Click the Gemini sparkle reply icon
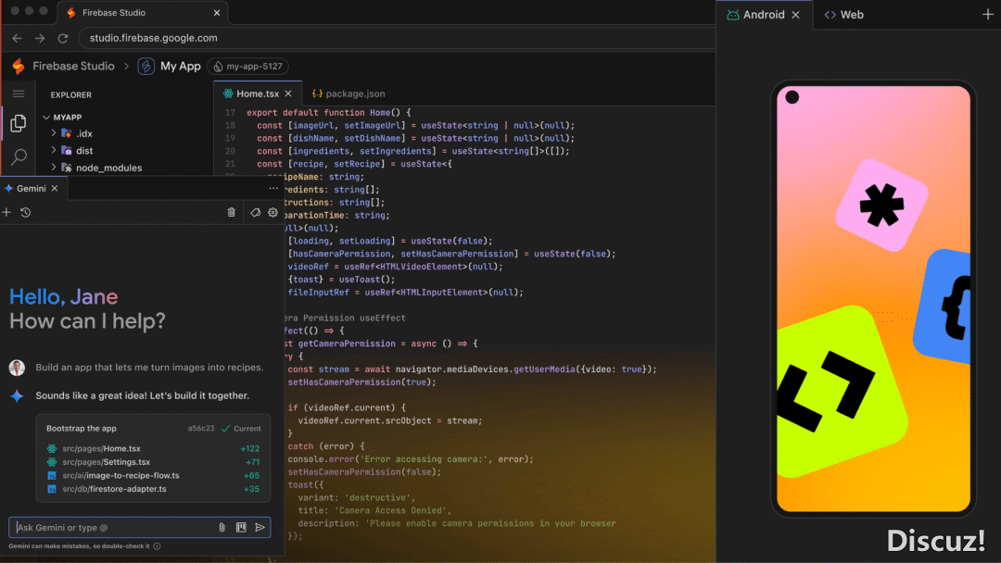1001x563 pixels. click(x=18, y=396)
